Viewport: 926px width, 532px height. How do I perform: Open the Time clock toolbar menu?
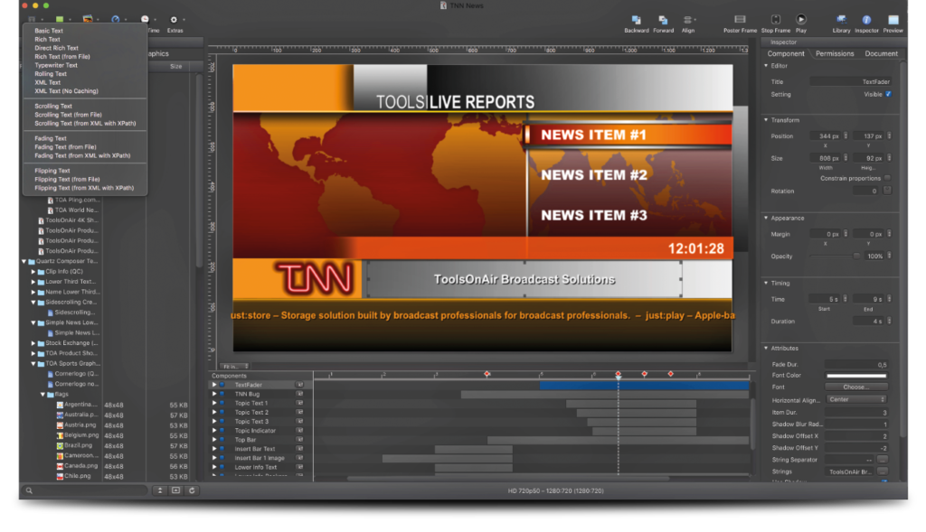[145, 20]
